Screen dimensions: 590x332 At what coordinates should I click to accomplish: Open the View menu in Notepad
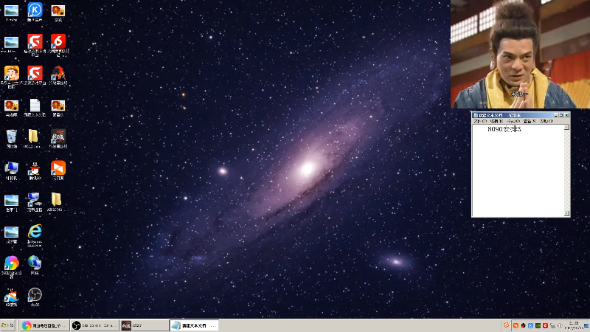tap(530, 121)
